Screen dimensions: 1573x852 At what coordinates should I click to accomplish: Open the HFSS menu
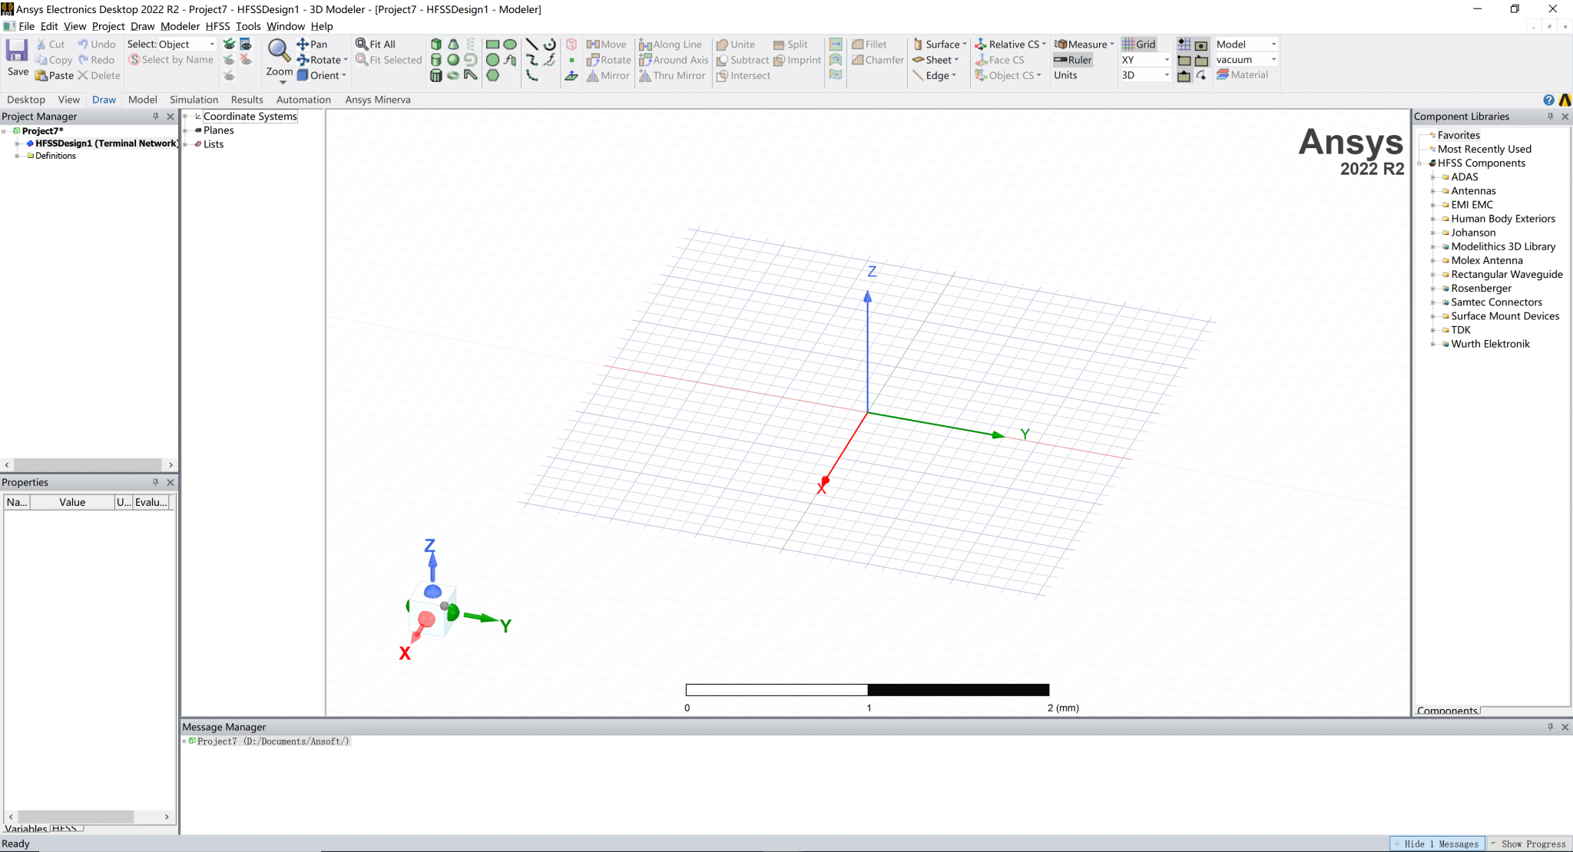click(217, 25)
